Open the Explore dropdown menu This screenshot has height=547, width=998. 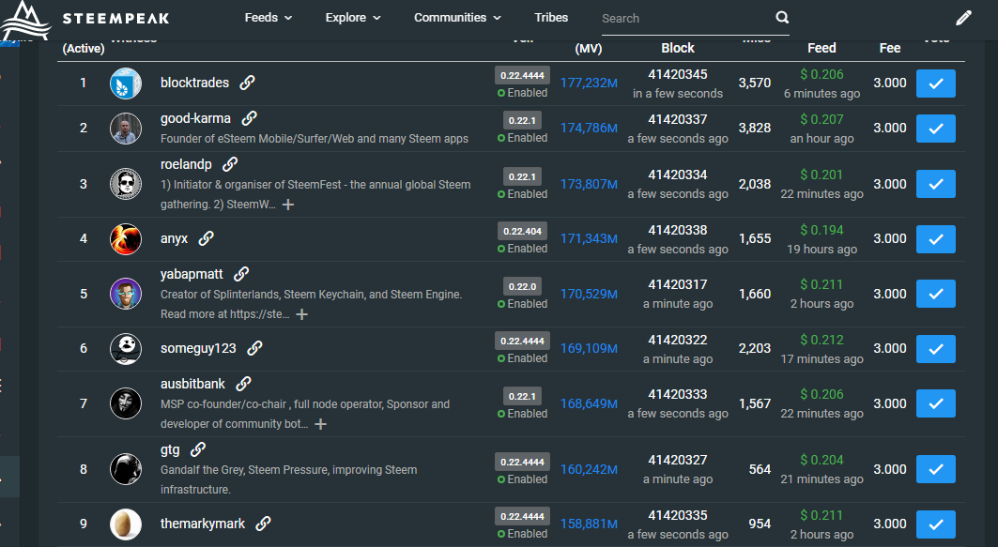[x=353, y=18]
